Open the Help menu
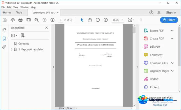Viewport: 181px width, 110px height. coord(33,7)
